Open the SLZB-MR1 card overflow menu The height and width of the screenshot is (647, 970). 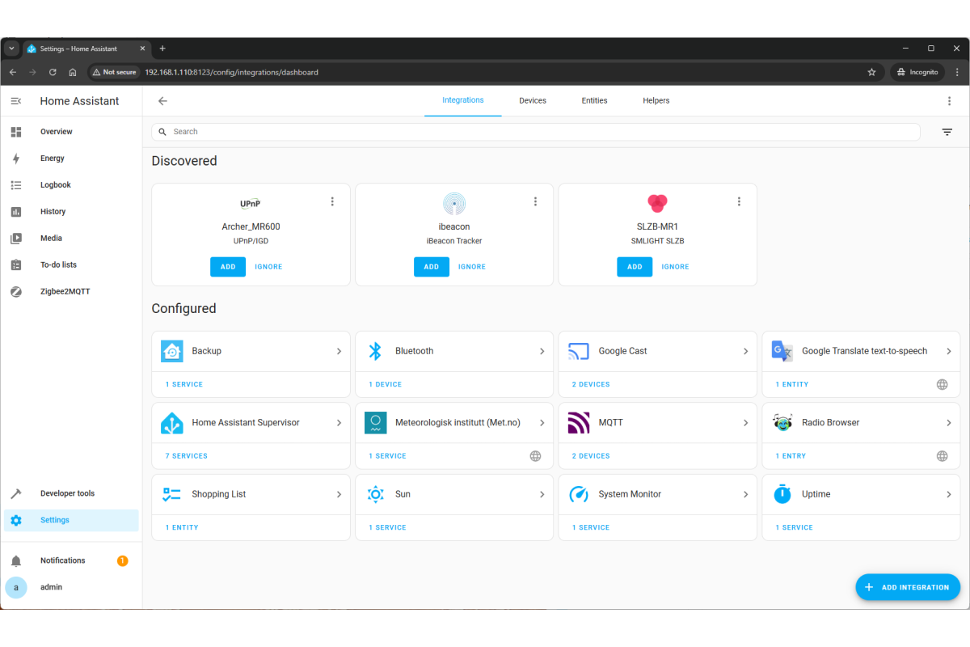[x=739, y=201]
